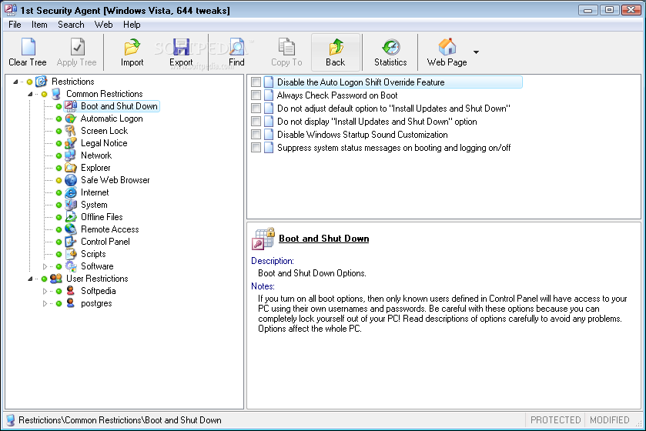Expand the postgres user node
Screen dimensions: 646x431
(45, 303)
